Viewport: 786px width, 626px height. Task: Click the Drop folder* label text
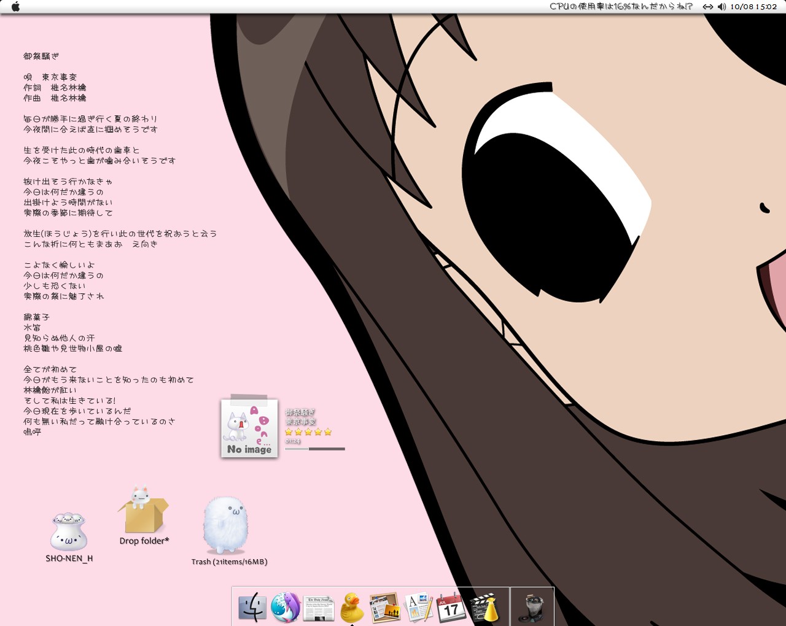pos(144,541)
